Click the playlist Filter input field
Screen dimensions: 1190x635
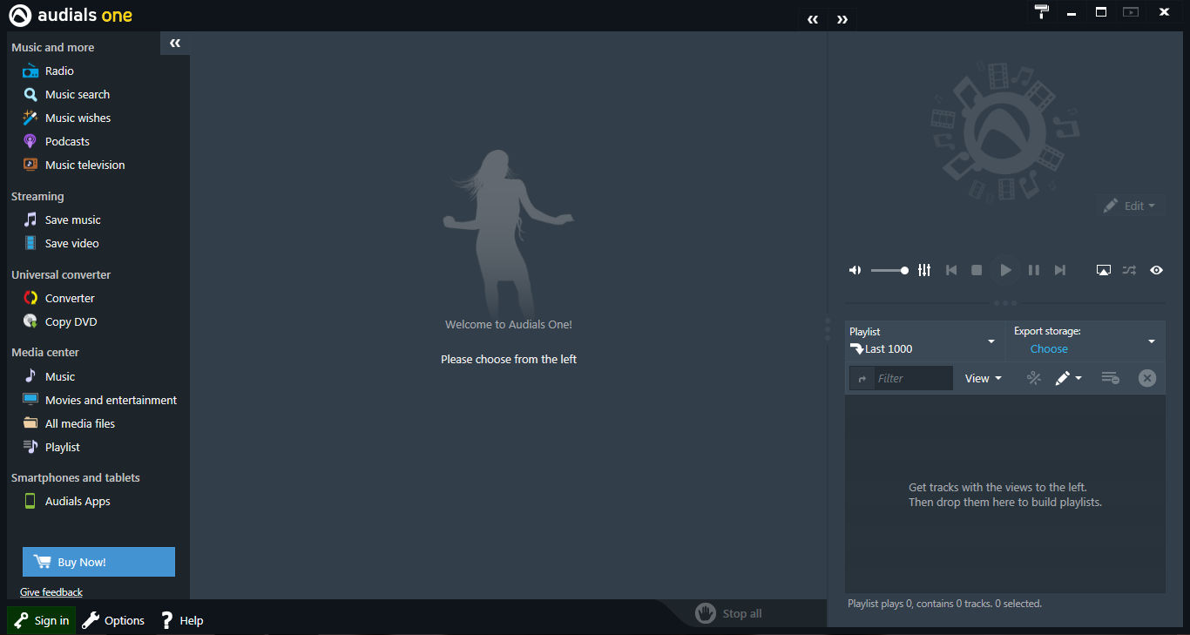[x=913, y=378]
